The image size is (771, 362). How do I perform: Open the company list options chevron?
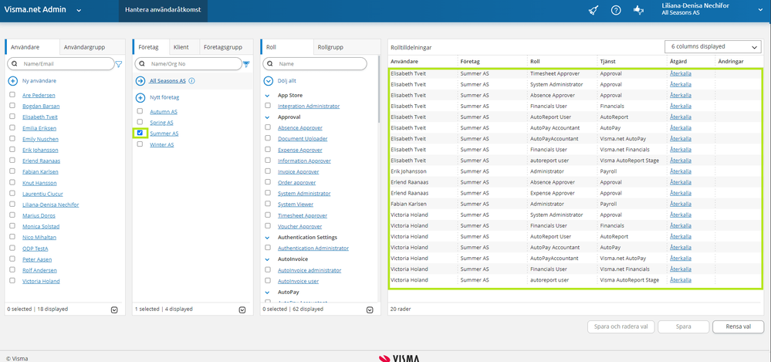242,310
